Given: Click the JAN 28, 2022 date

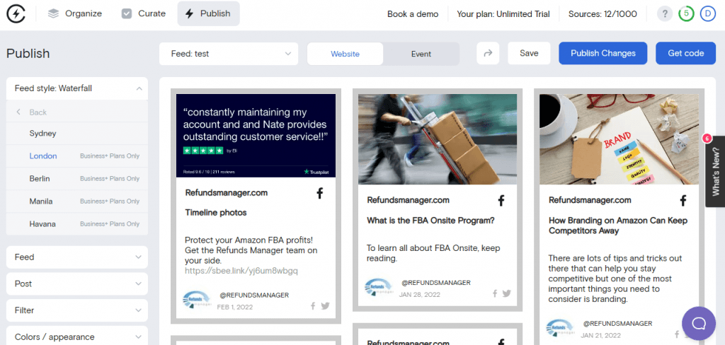Looking at the screenshot, I should click(x=419, y=294).
